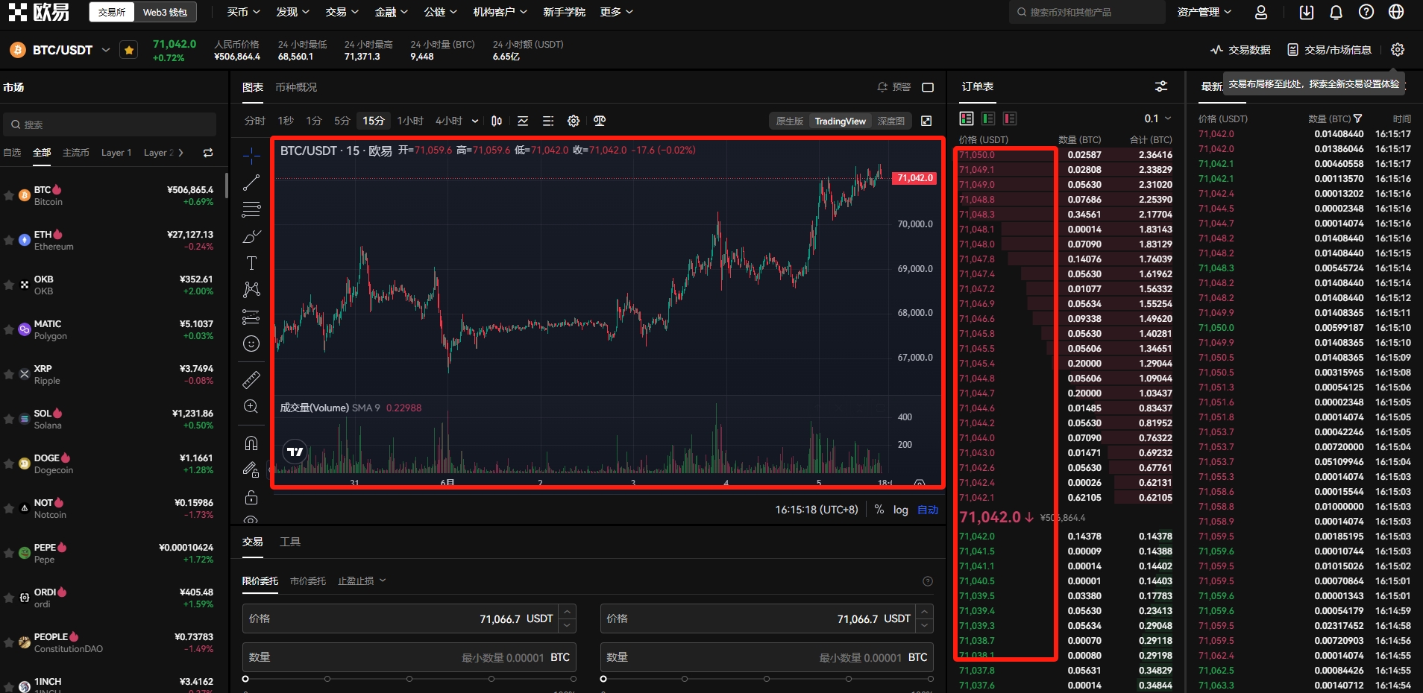This screenshot has height=693, width=1423.
Task: Select the trend line drawing tool
Action: [251, 183]
